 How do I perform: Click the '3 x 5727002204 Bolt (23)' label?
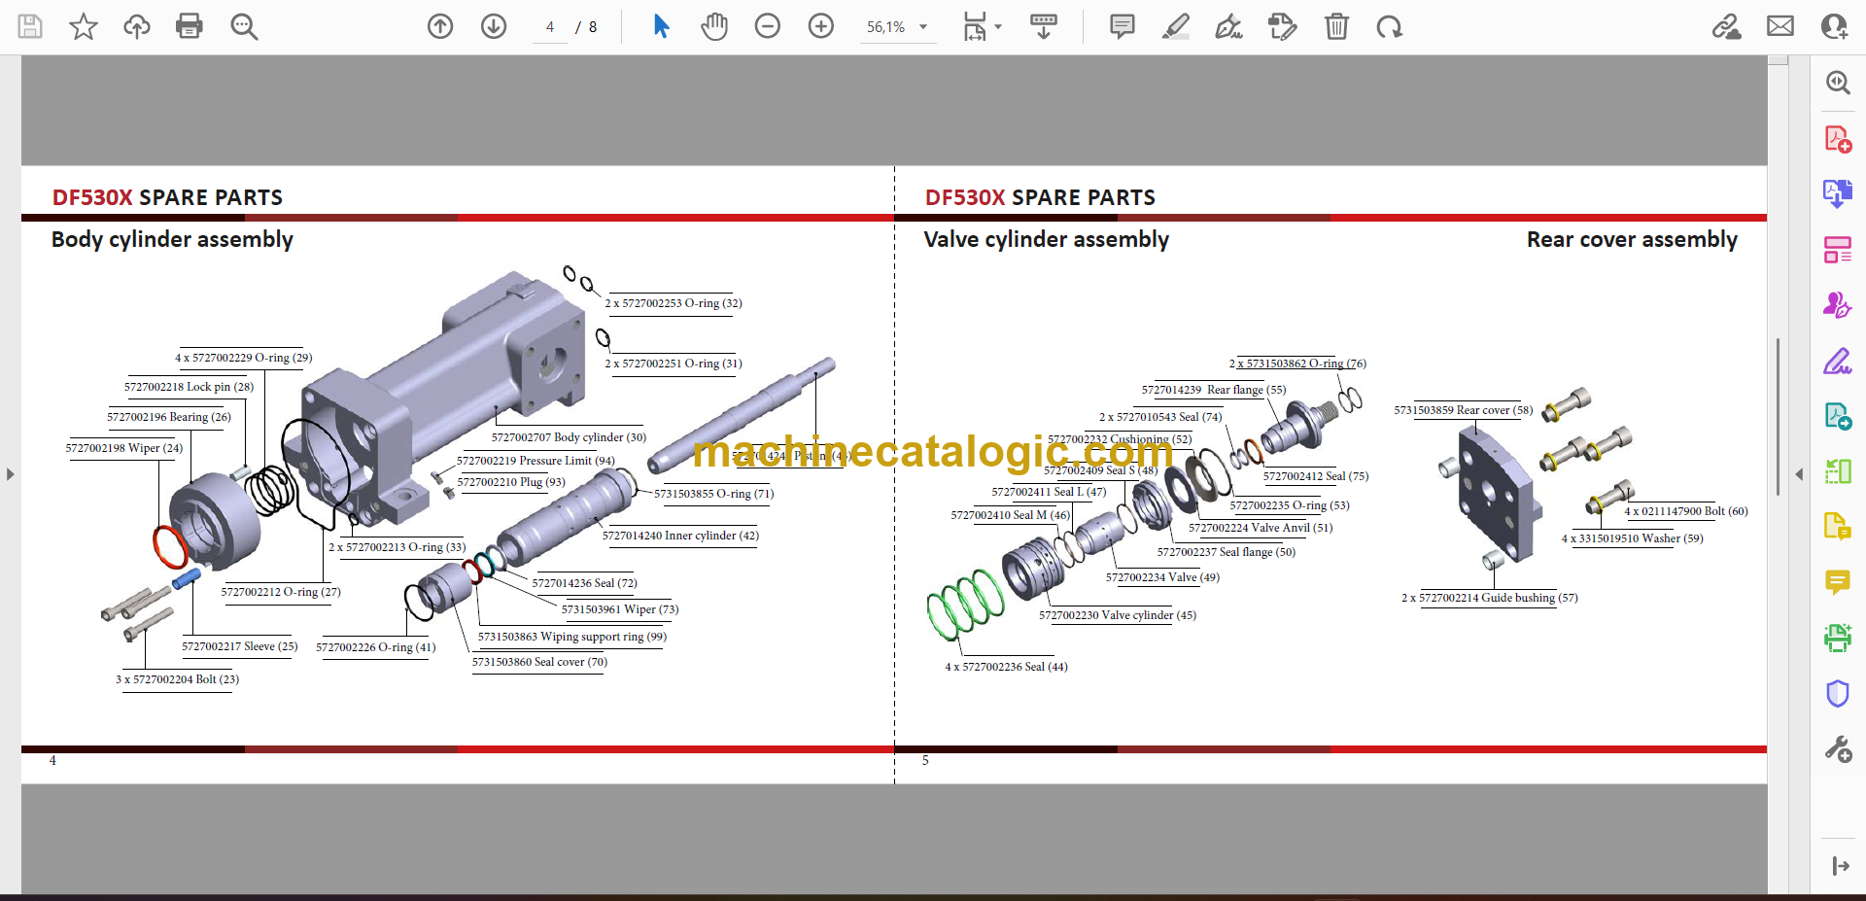point(177,679)
